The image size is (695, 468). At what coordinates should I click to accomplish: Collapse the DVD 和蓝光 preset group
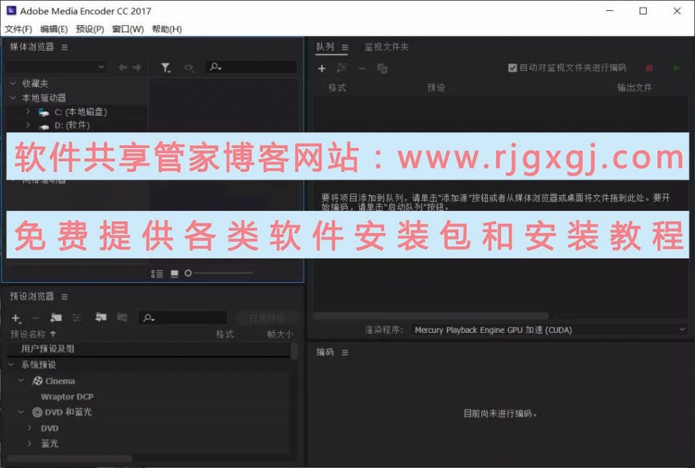click(21, 412)
